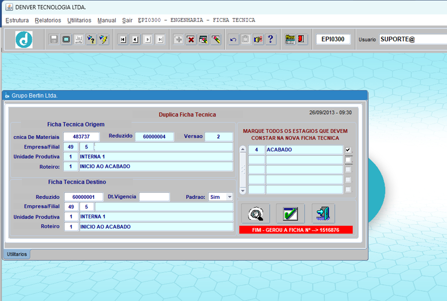Image resolution: width=447 pixels, height=301 pixels.
Task: Go to the next record
Action: pos(148,39)
